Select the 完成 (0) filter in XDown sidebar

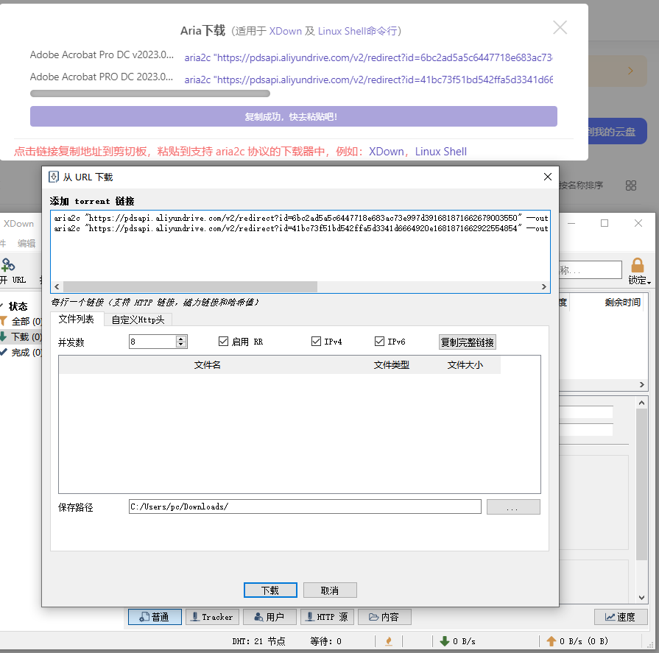point(21,353)
